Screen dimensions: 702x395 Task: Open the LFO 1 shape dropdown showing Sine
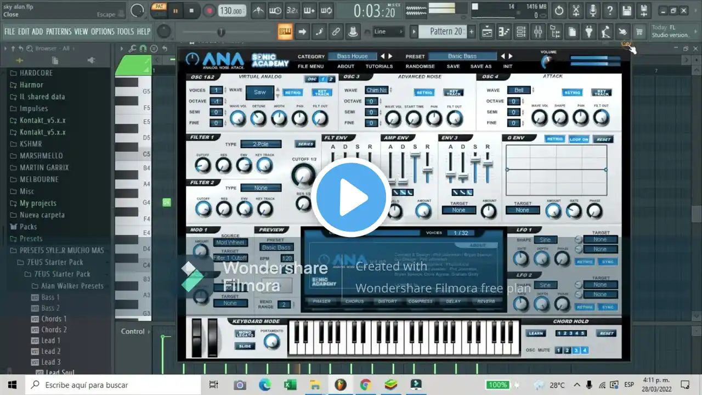545,240
